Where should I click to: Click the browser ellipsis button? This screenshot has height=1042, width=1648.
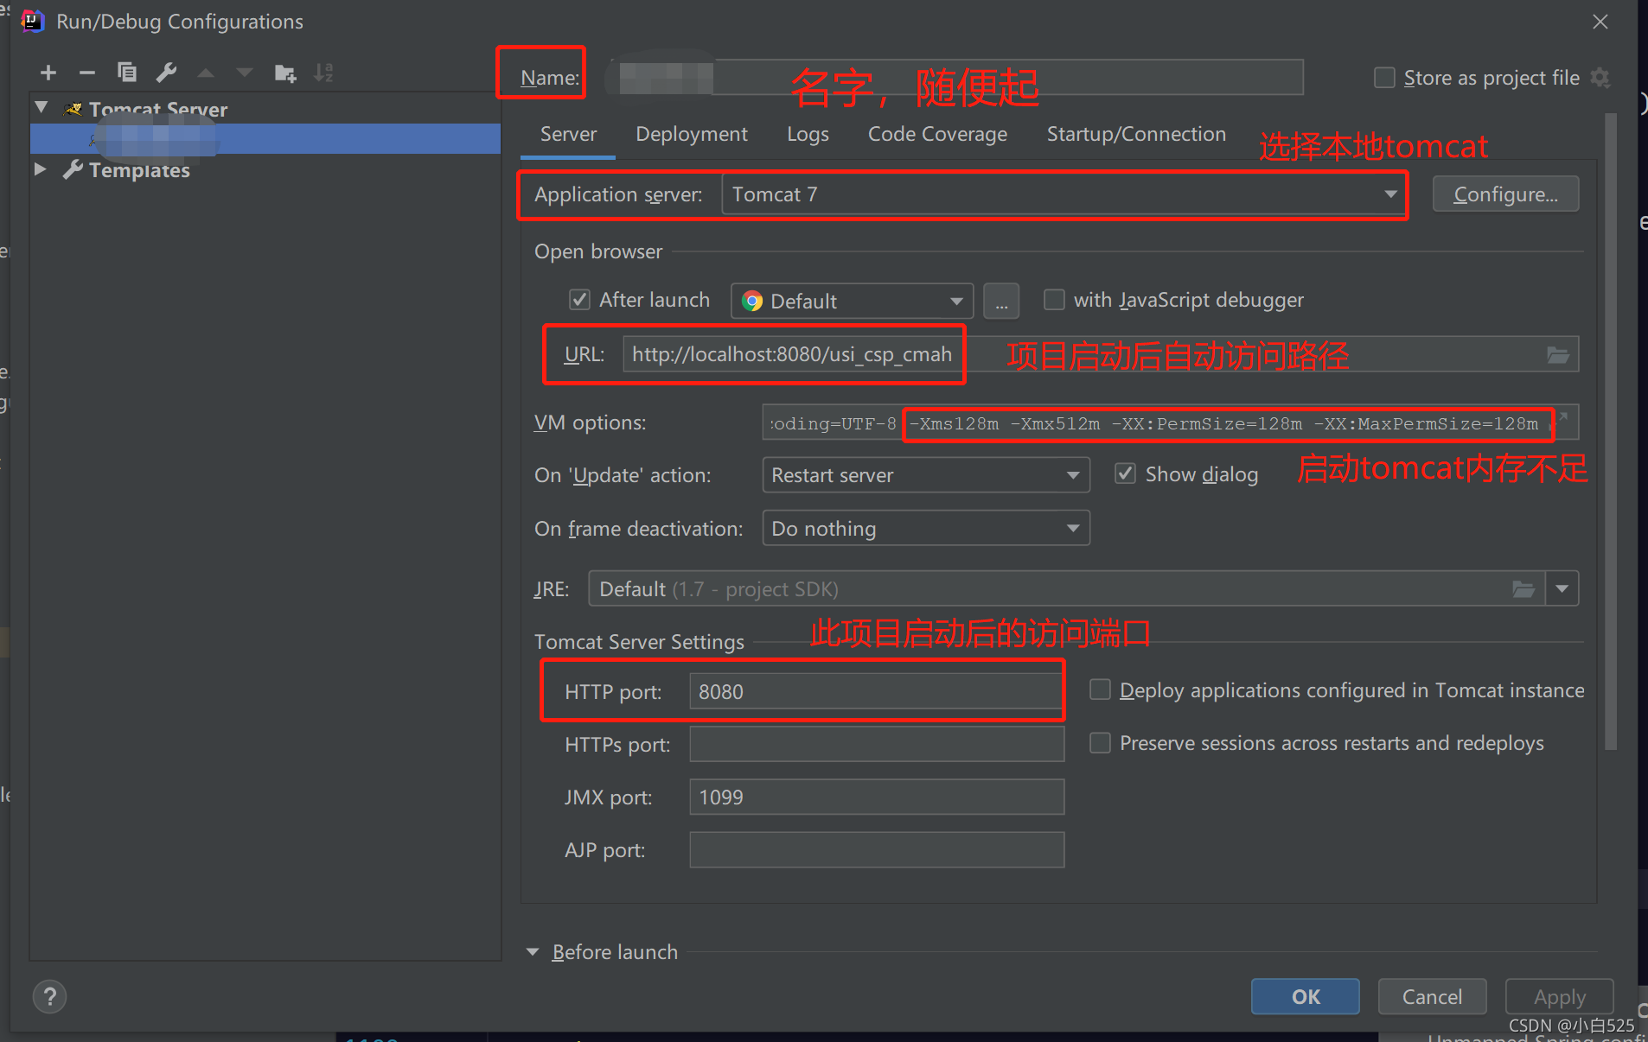(x=1001, y=302)
